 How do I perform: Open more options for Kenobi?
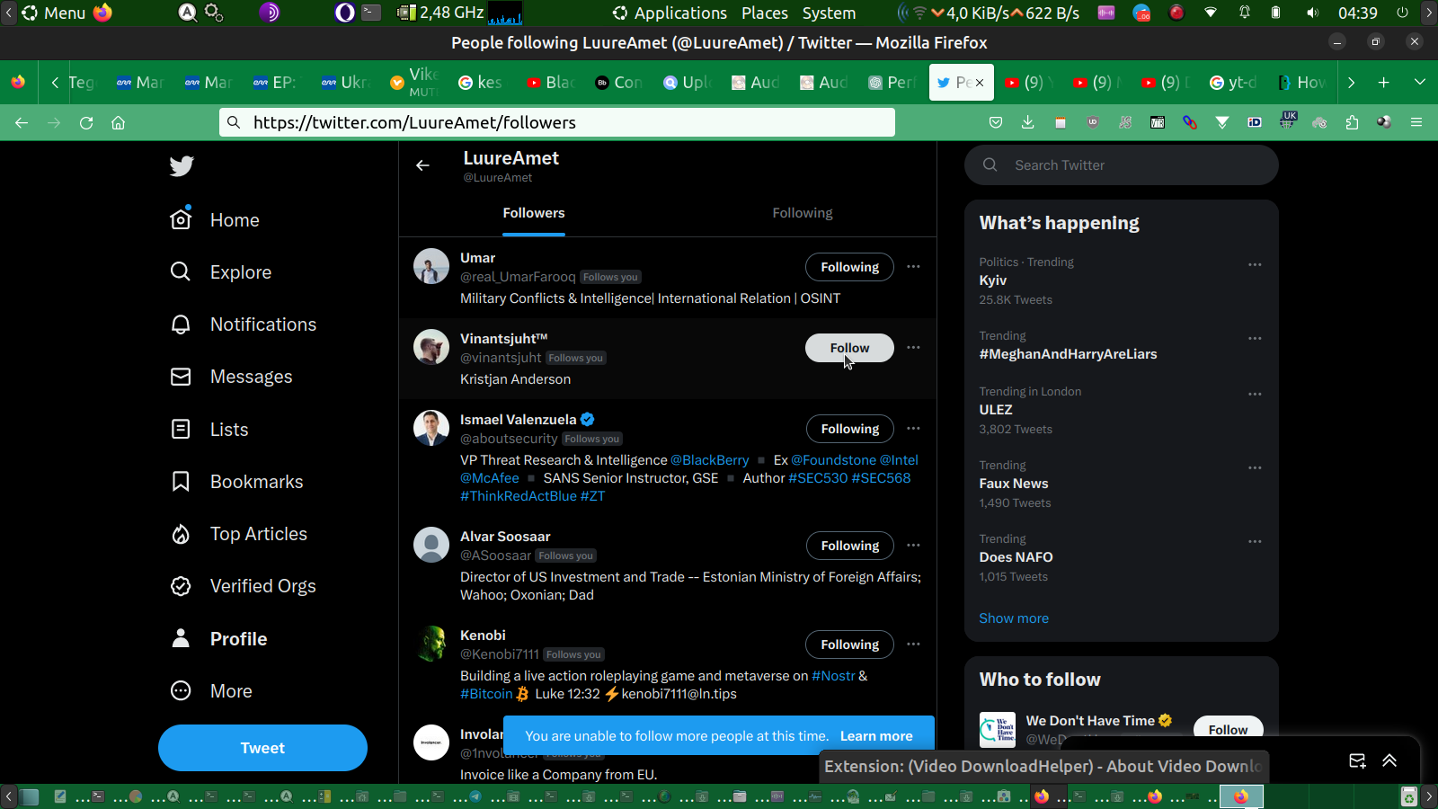click(913, 645)
